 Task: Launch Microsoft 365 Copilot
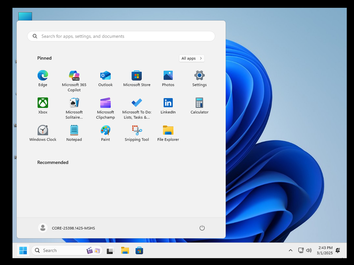pyautogui.click(x=74, y=81)
